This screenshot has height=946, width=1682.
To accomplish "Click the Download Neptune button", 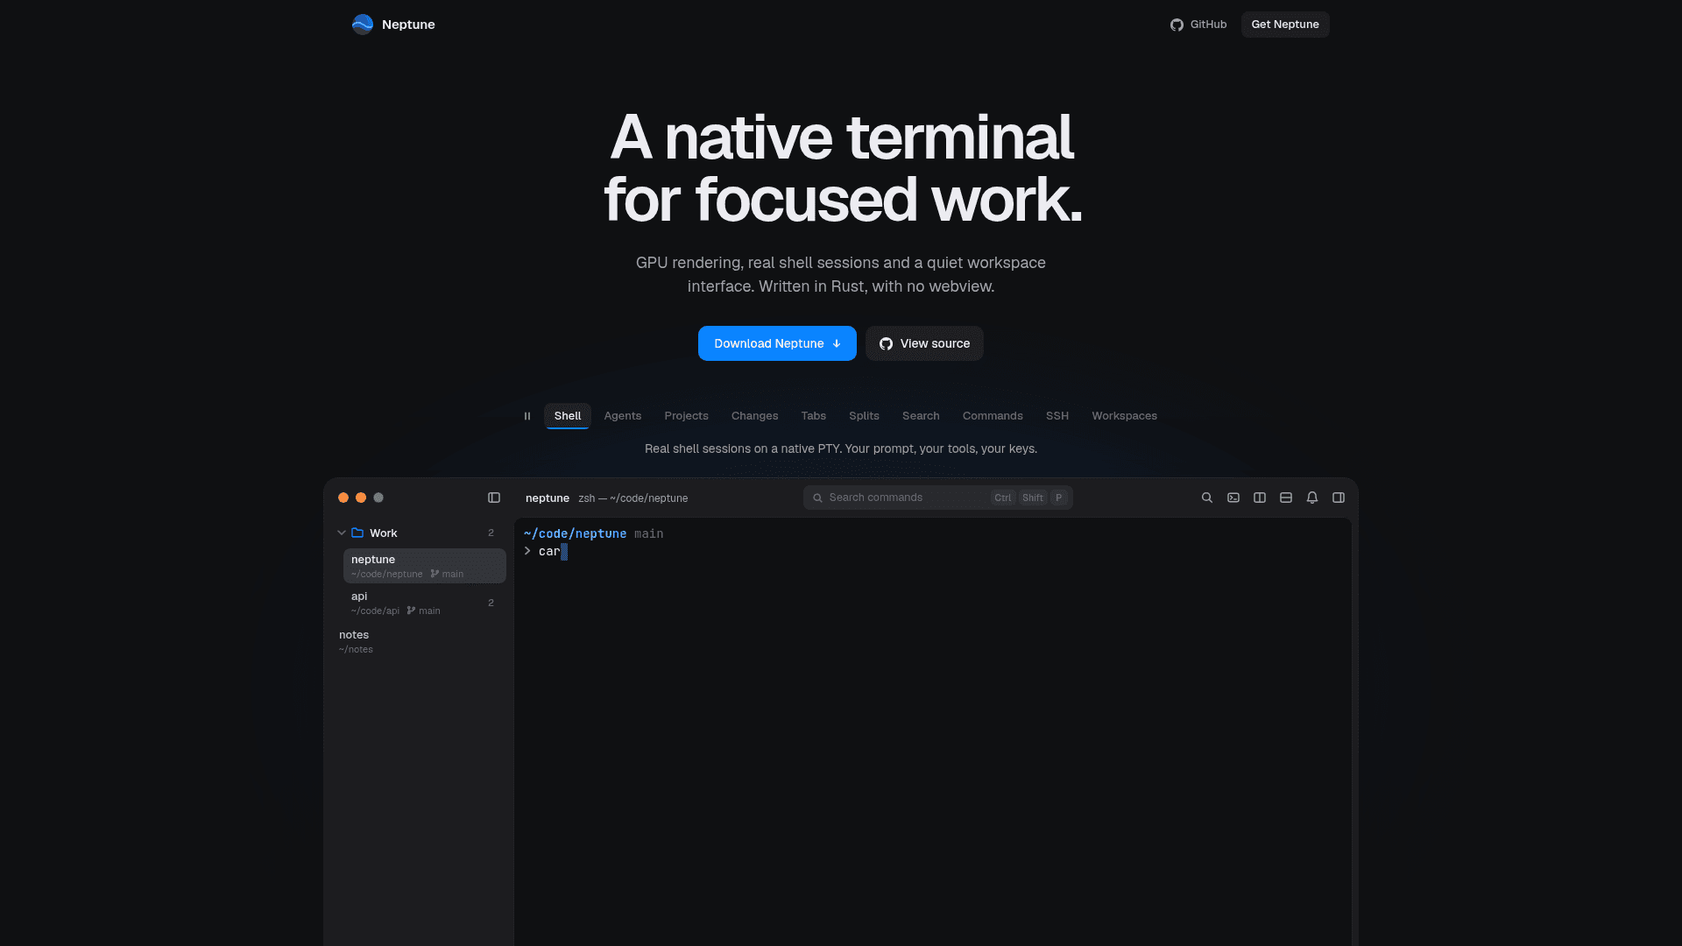I will point(777,343).
